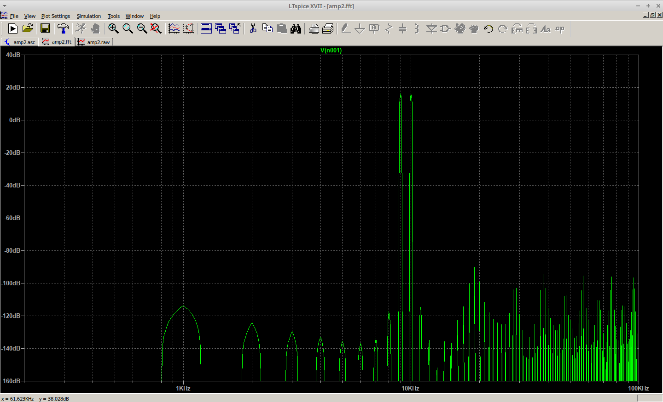Zoom to full extents with crossed magnifier

[x=156, y=28]
